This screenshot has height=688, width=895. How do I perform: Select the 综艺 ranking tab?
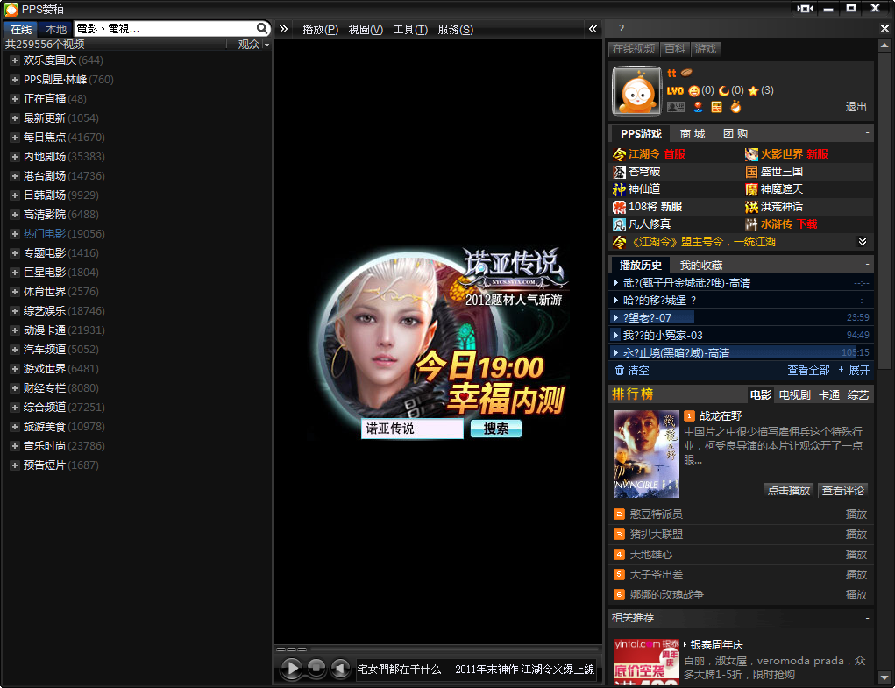pos(858,394)
